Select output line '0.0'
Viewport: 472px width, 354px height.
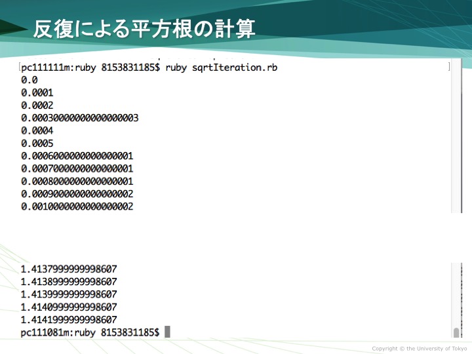(x=29, y=80)
